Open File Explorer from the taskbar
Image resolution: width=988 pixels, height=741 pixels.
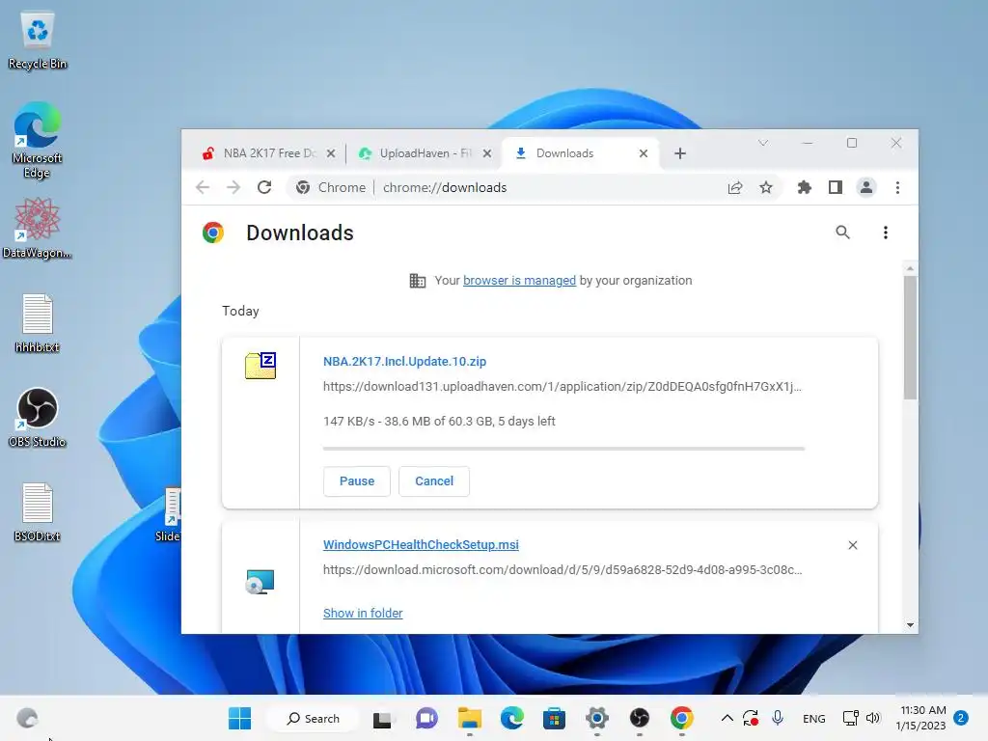[470, 718]
